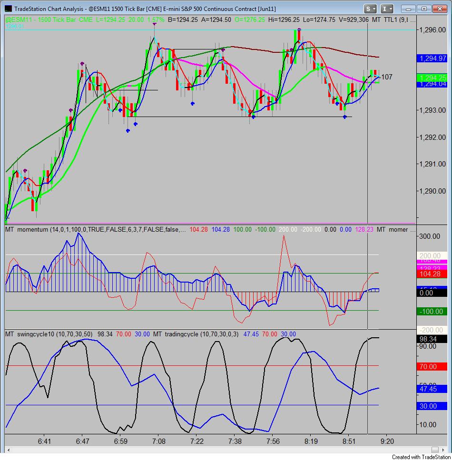Click the '1,296.00' price axis label

432,29
